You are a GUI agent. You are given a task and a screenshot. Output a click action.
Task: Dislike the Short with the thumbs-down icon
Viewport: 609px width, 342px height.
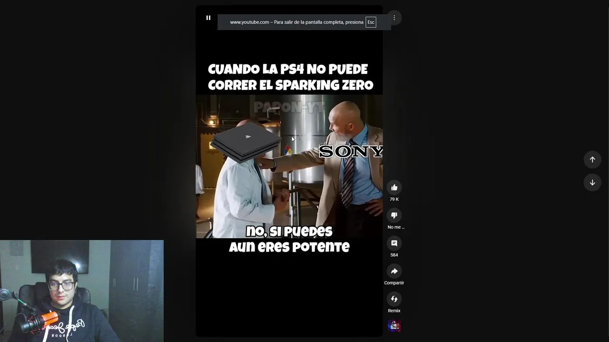tap(394, 216)
